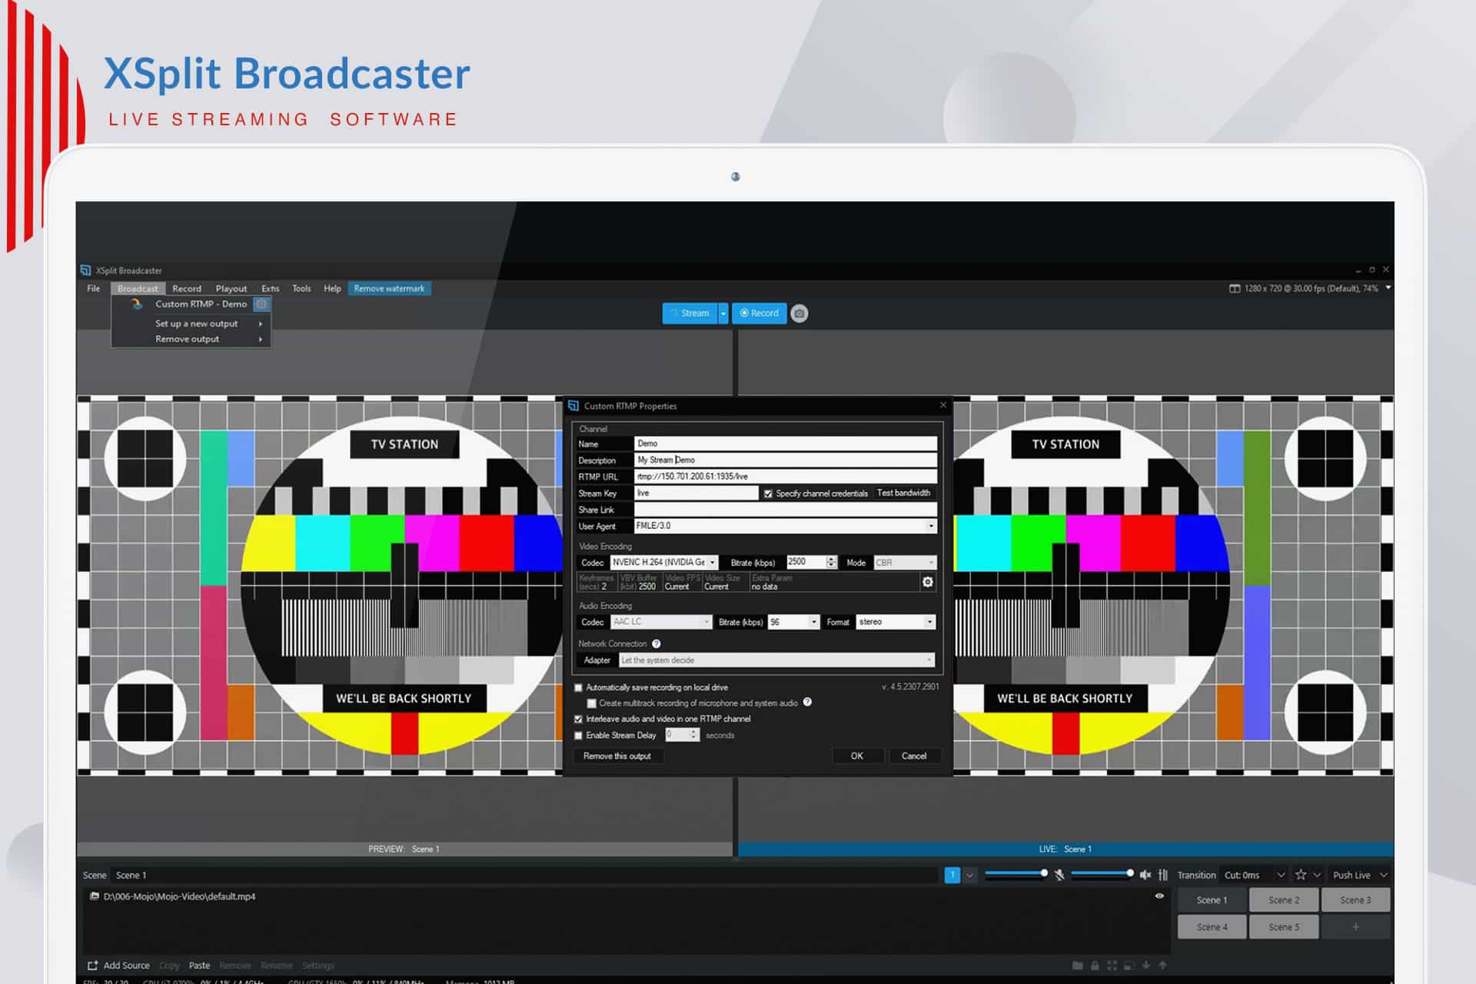Open the audio mixer sliders icon
This screenshot has height=984, width=1476.
click(1163, 875)
